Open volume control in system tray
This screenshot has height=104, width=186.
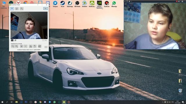(170, 102)
